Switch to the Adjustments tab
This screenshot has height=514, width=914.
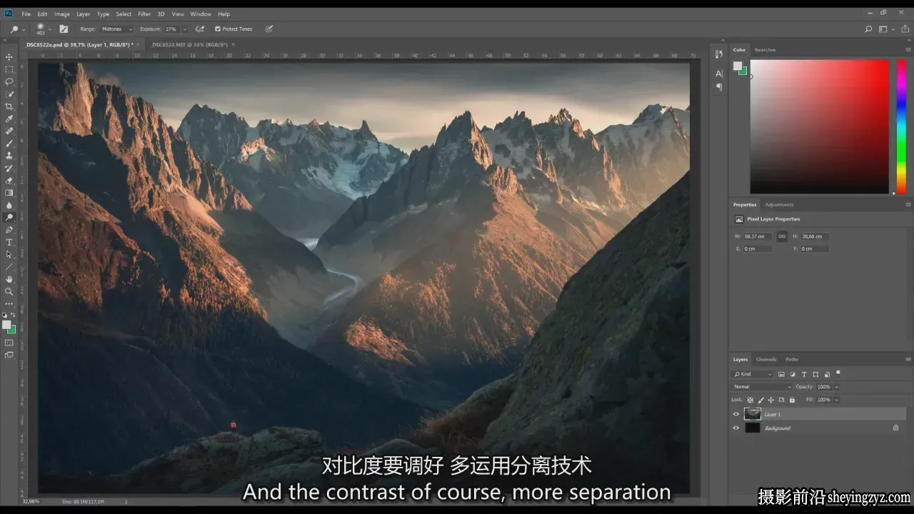tap(779, 205)
